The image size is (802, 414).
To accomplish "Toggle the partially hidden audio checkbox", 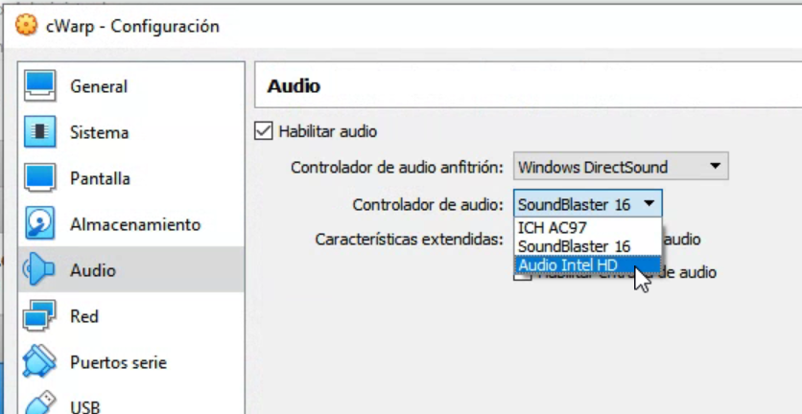I will (x=523, y=275).
